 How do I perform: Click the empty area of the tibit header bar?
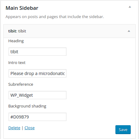point(77,31)
